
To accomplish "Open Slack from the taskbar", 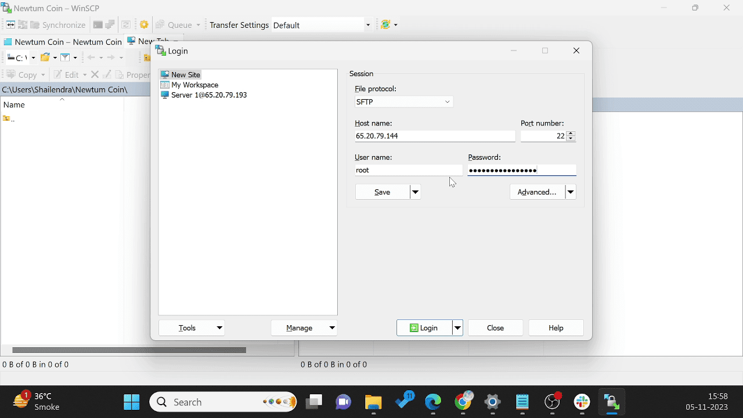I will (x=582, y=402).
